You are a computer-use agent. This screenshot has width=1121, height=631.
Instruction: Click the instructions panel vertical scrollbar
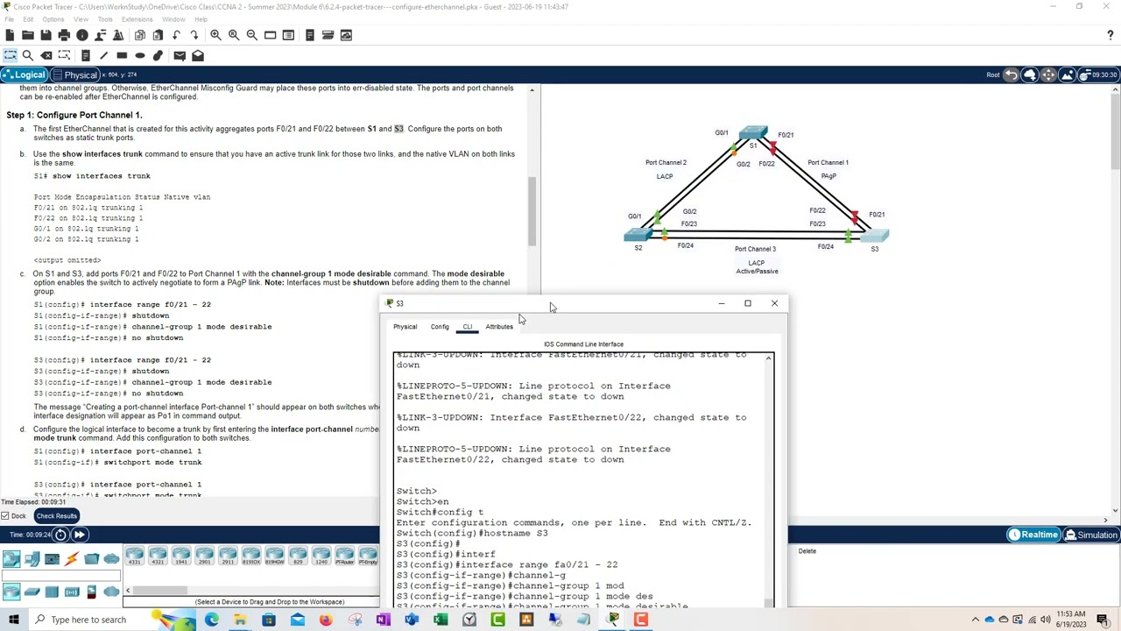pyautogui.click(x=531, y=210)
